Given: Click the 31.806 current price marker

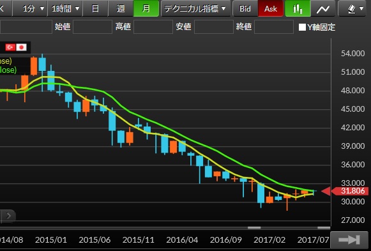Looking at the screenshot, I should pos(349,191).
